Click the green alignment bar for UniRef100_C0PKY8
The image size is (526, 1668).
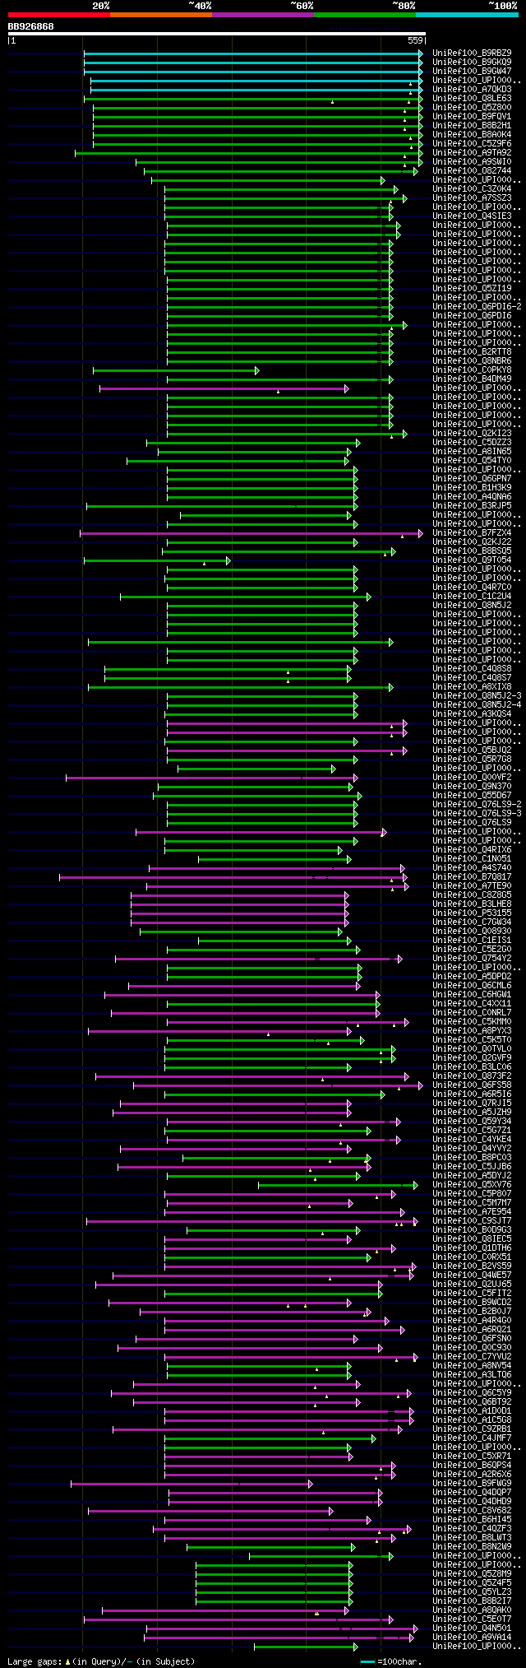pos(176,370)
